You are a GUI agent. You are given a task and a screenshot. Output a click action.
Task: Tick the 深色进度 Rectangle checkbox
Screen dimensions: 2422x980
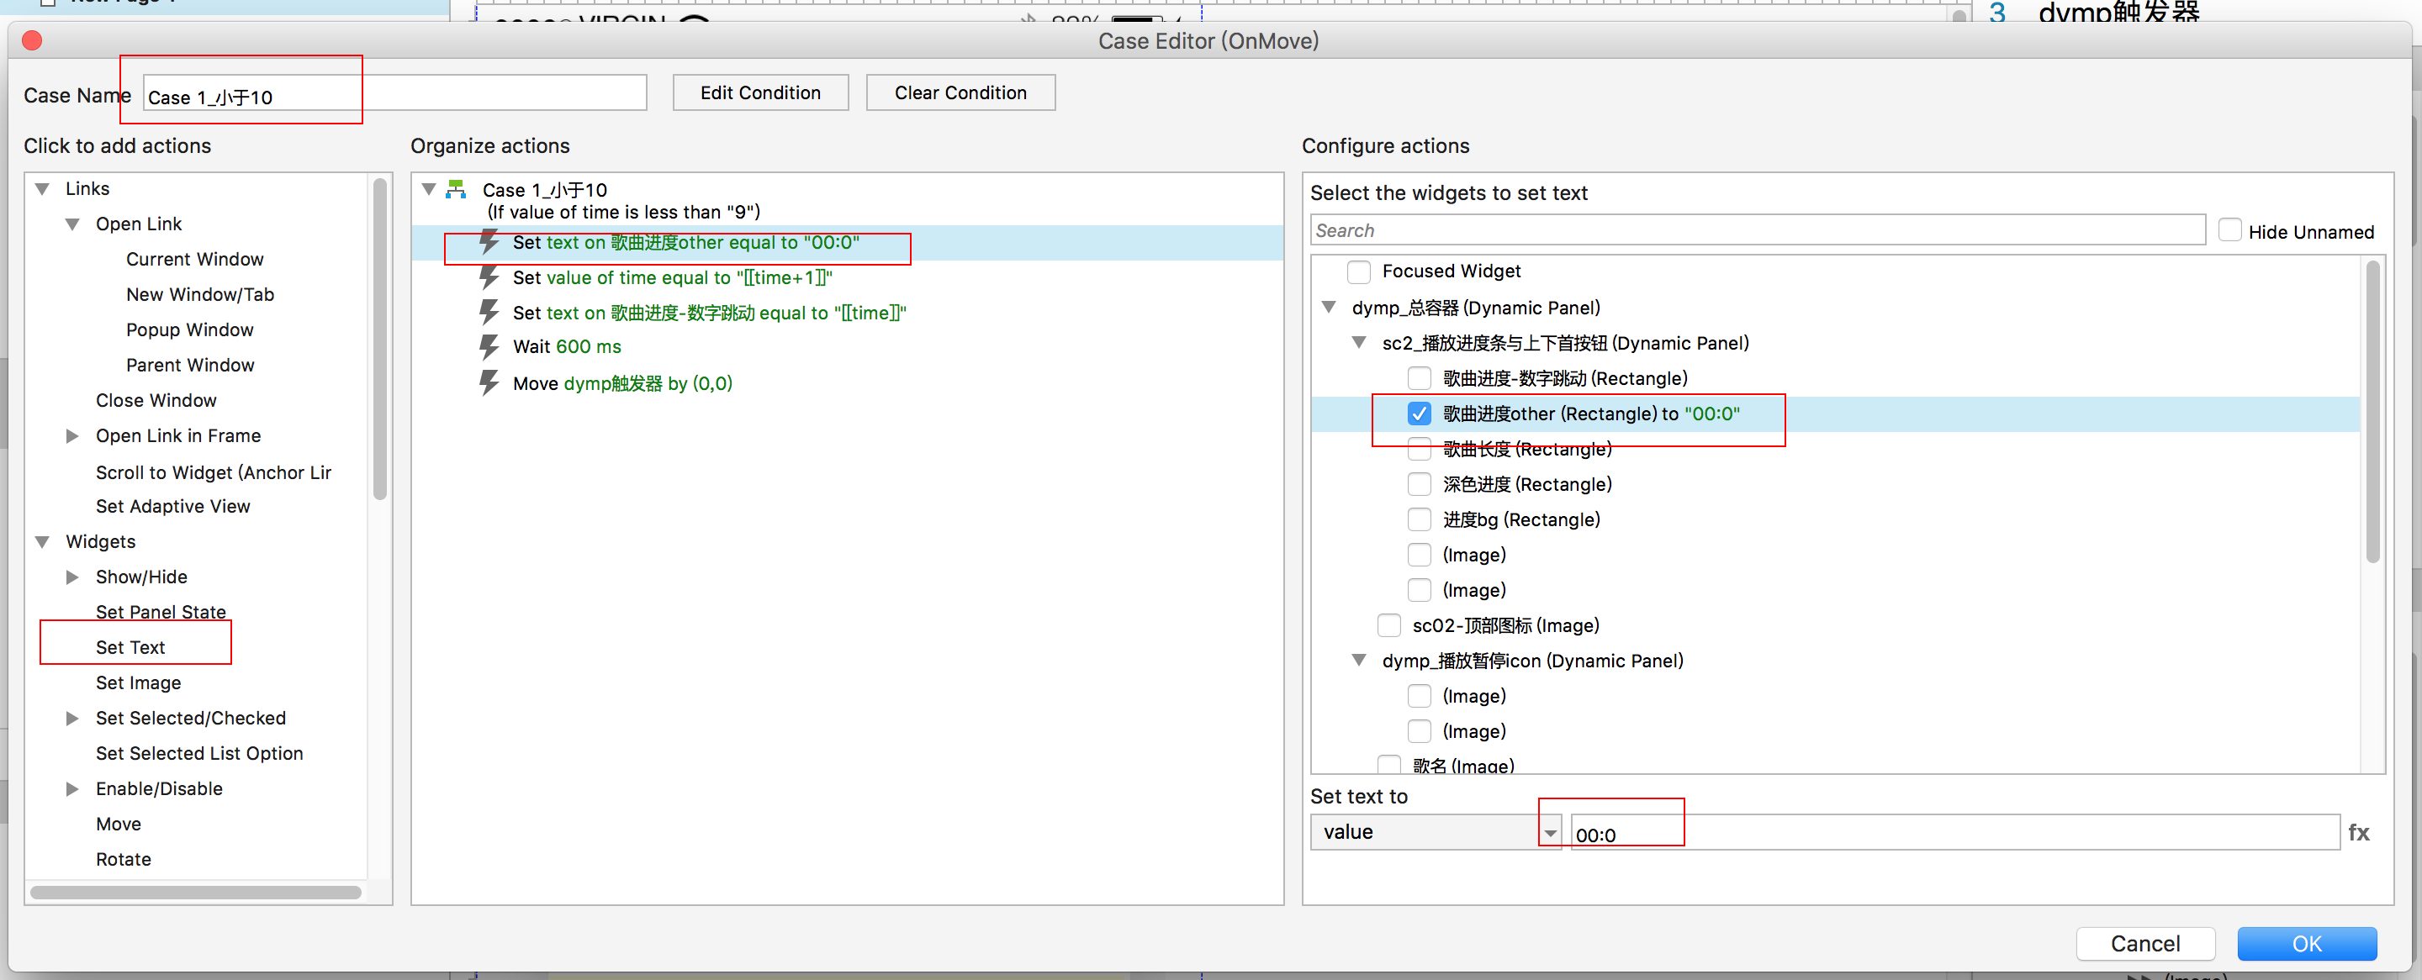[x=1419, y=484]
